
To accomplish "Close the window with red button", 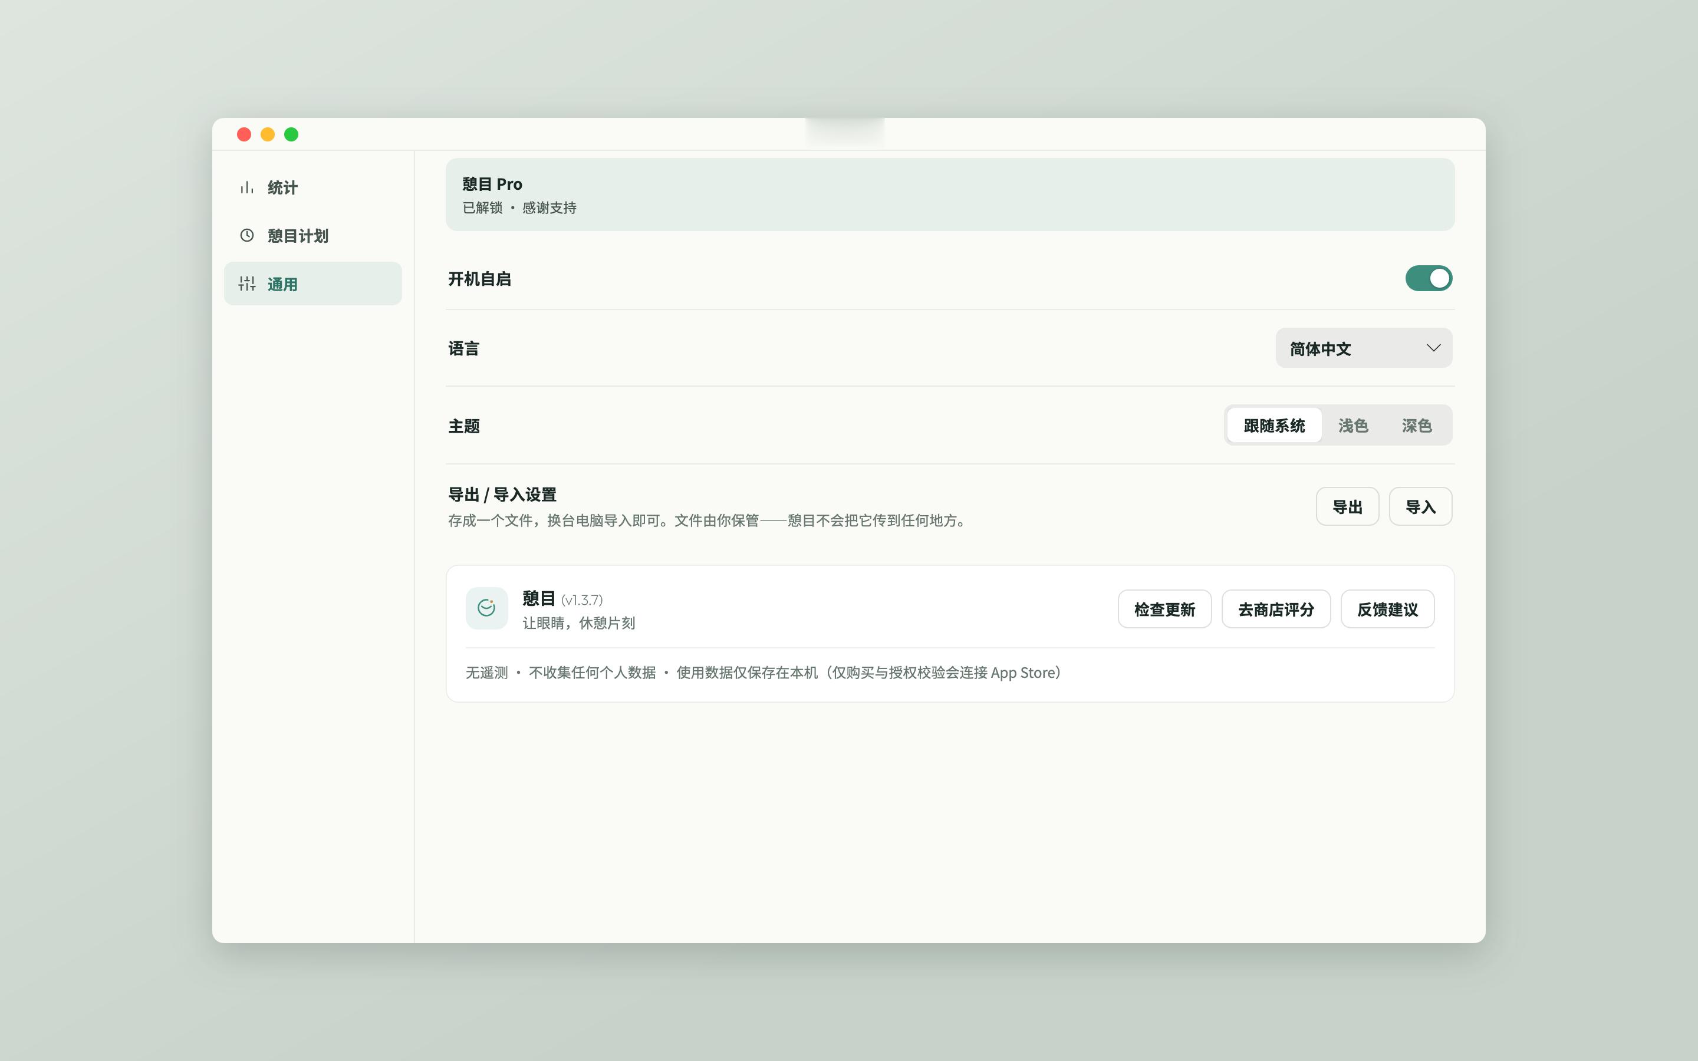I will pyautogui.click(x=244, y=134).
